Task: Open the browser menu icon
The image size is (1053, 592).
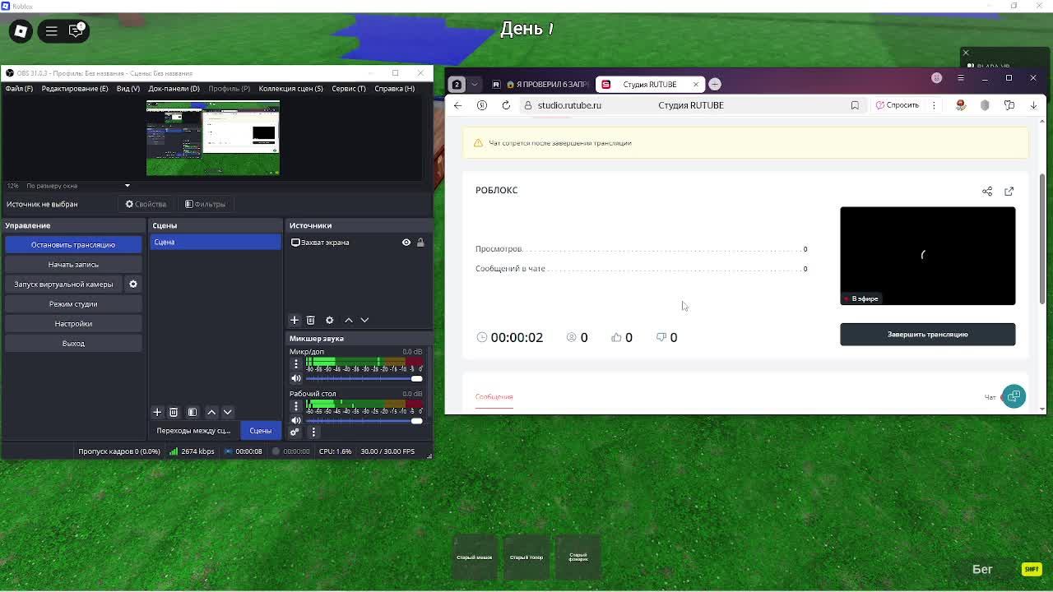Action: point(961,78)
